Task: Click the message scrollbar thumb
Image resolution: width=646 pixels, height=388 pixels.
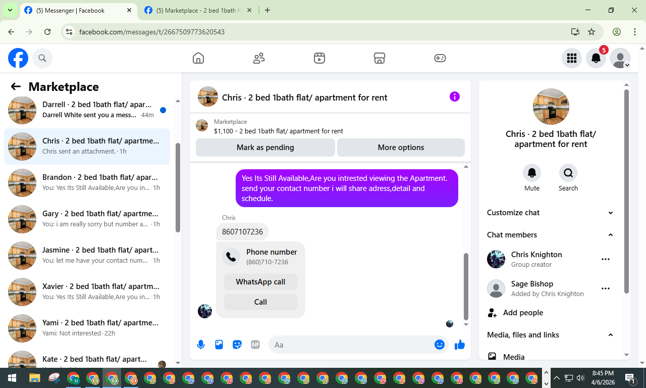Action: tap(466, 286)
